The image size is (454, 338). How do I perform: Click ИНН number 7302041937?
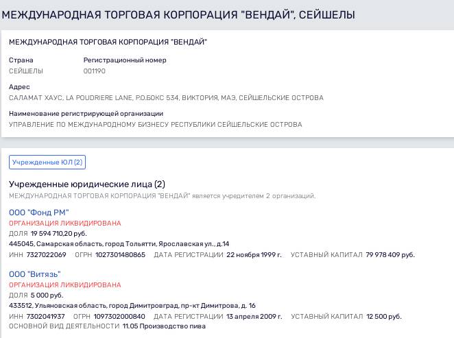46,316
